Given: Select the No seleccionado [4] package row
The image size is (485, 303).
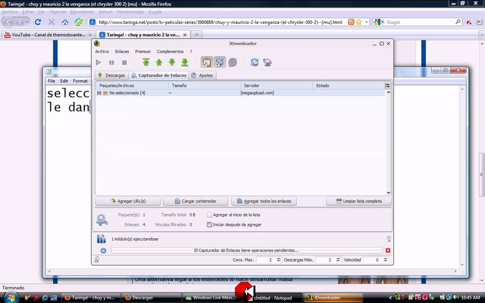Looking at the screenshot, I should coord(240,93).
